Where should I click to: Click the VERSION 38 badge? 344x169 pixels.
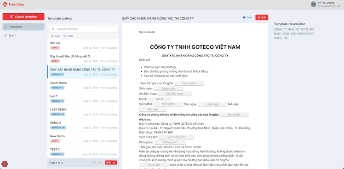(x=58, y=128)
